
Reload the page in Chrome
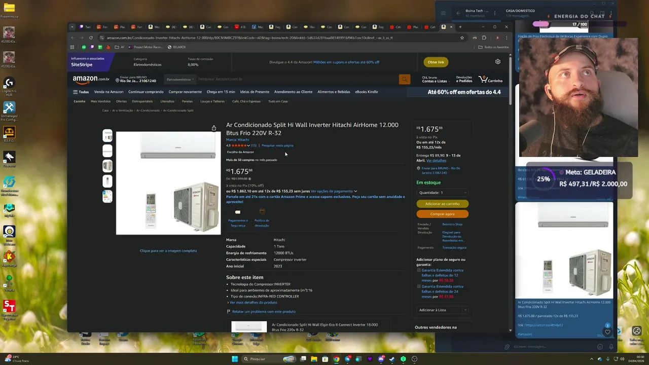coord(91,38)
